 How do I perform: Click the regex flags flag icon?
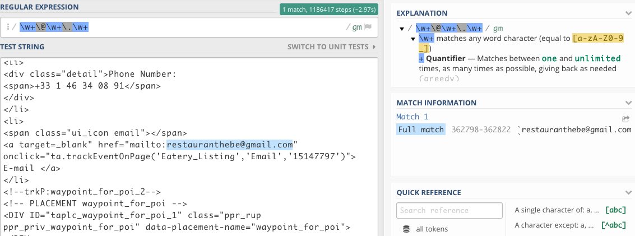[x=368, y=27]
